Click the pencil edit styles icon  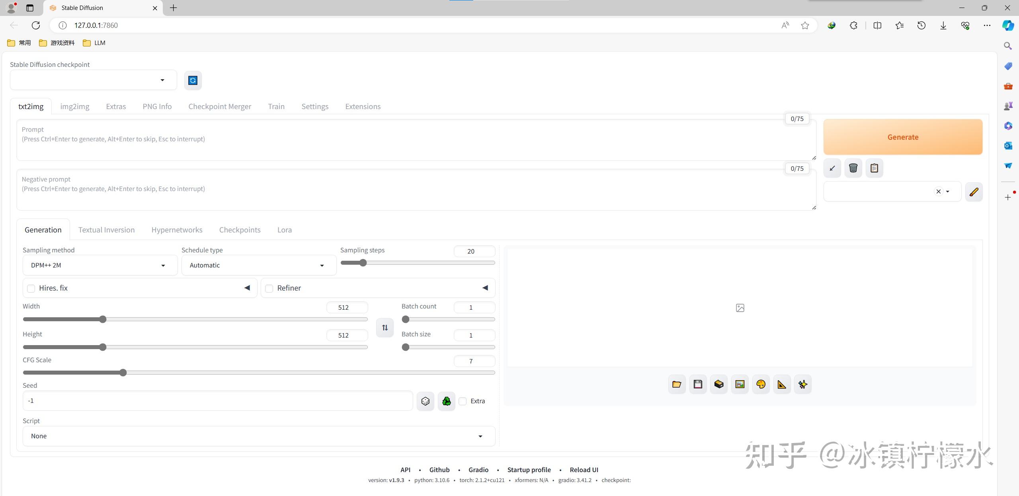pyautogui.click(x=974, y=192)
